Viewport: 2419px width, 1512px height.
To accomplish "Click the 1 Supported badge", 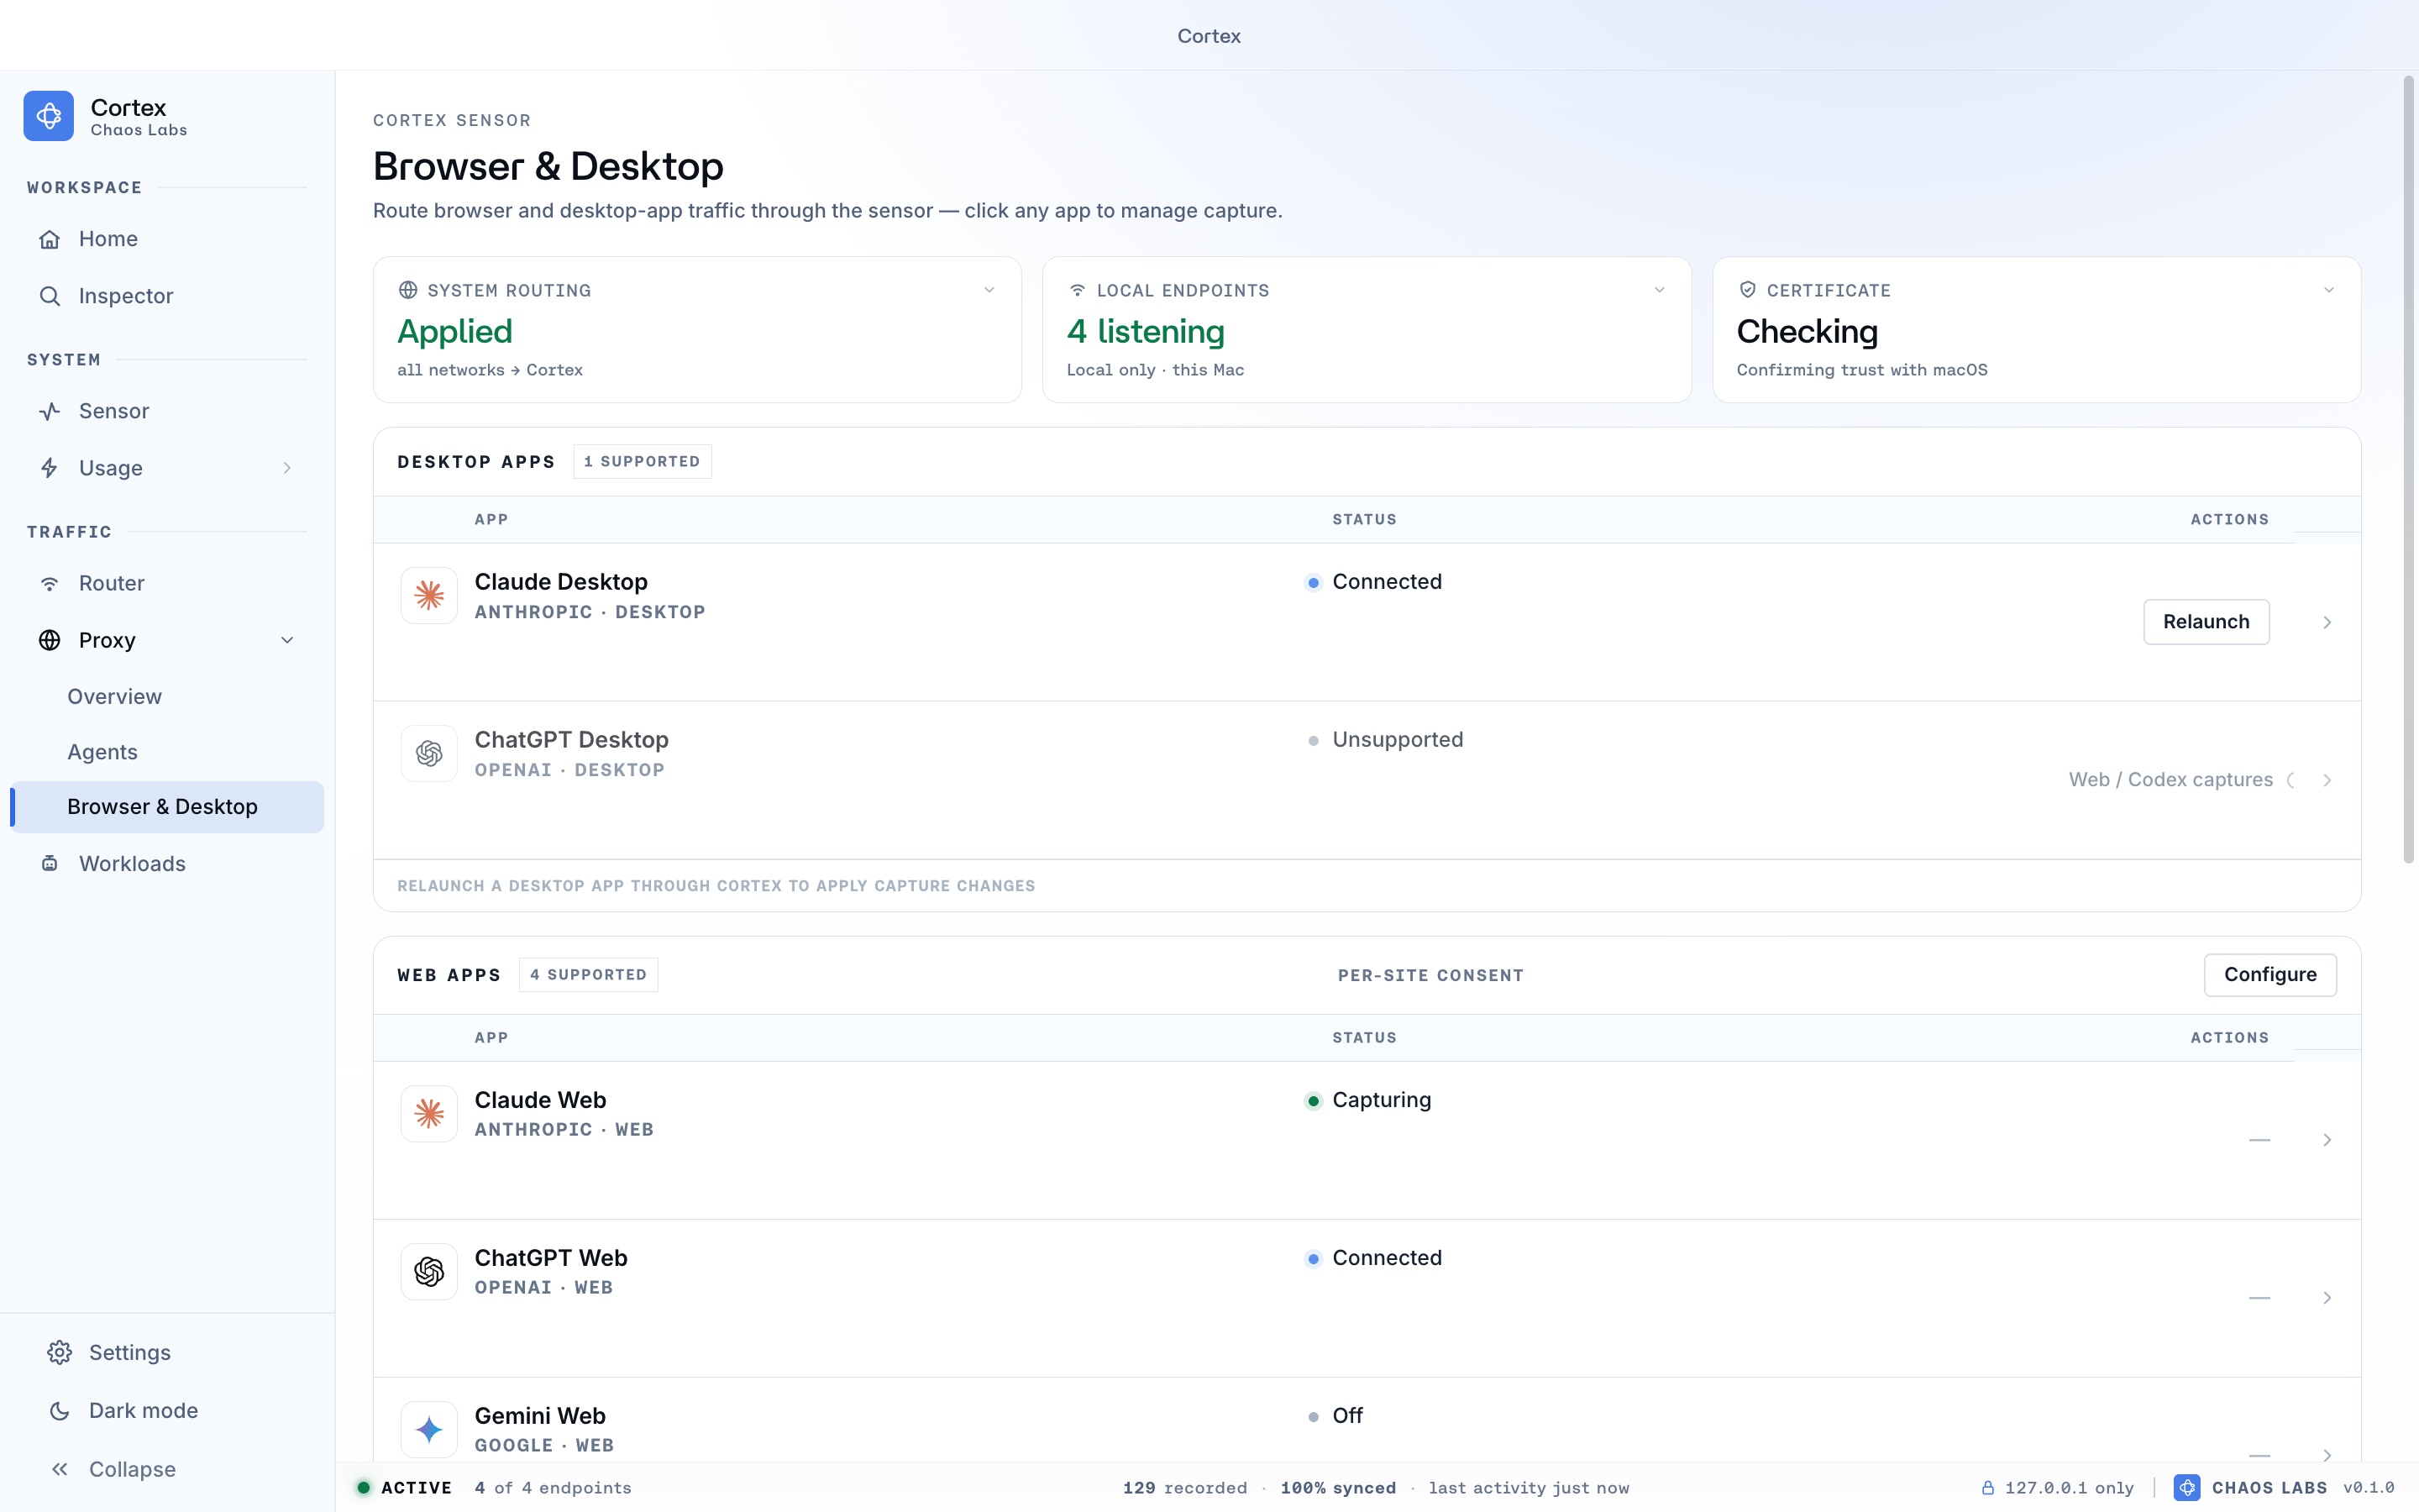I will (642, 462).
